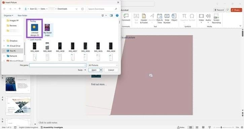
Task: Add a Slide Number
Action: coord(167,18)
